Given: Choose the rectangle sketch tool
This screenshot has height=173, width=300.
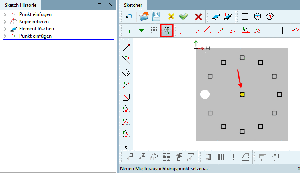Looking at the screenshot, I should [245, 16].
